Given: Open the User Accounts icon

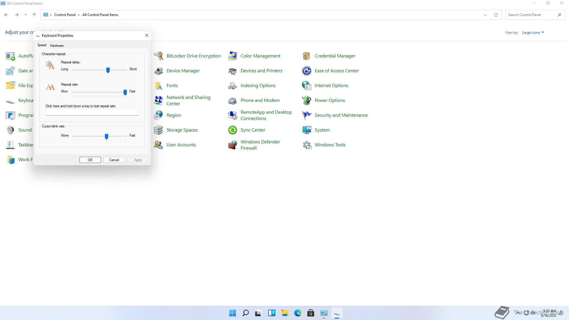Looking at the screenshot, I should tap(159, 145).
